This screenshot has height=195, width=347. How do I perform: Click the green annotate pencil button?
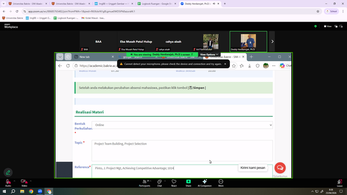pyautogui.click(x=8, y=172)
